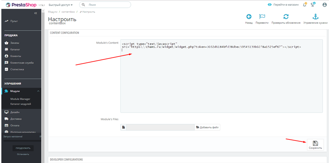Open the notifications bell icon
The image size is (329, 163).
(x=304, y=5)
